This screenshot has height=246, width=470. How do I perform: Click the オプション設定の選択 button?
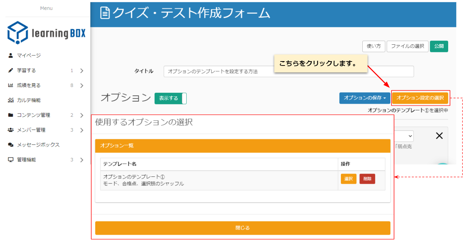tap(420, 98)
